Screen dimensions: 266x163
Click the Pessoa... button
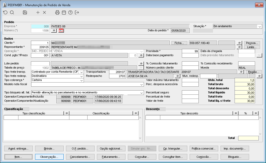252,43
